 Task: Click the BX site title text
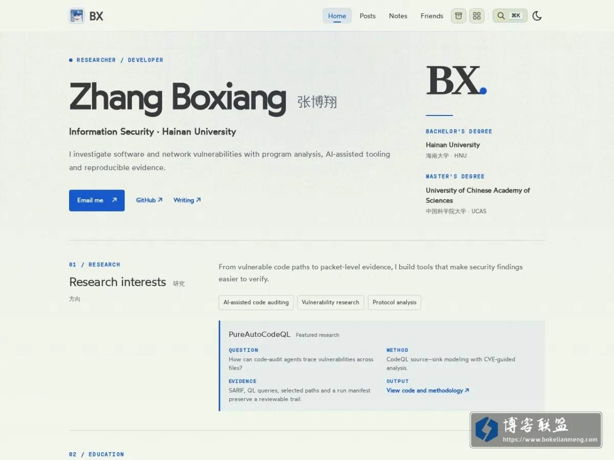(96, 16)
